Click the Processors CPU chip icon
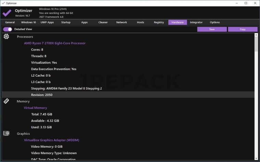Viewport: 260px width, 162px height. tap(6, 37)
